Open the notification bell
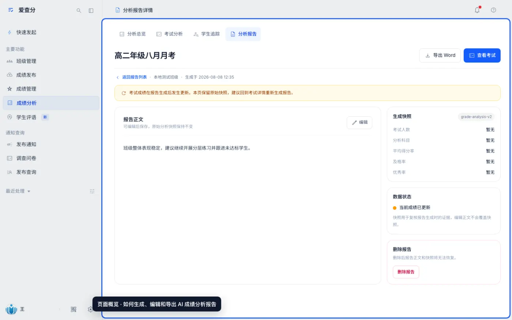 click(x=477, y=10)
